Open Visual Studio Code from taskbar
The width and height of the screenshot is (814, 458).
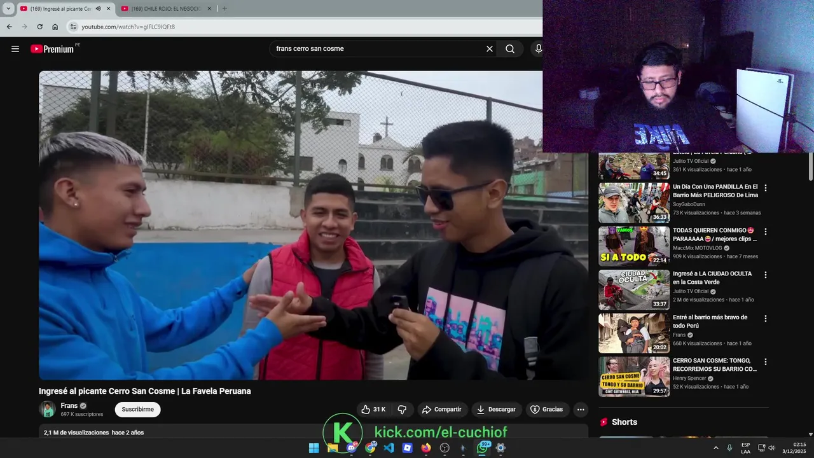point(389,448)
